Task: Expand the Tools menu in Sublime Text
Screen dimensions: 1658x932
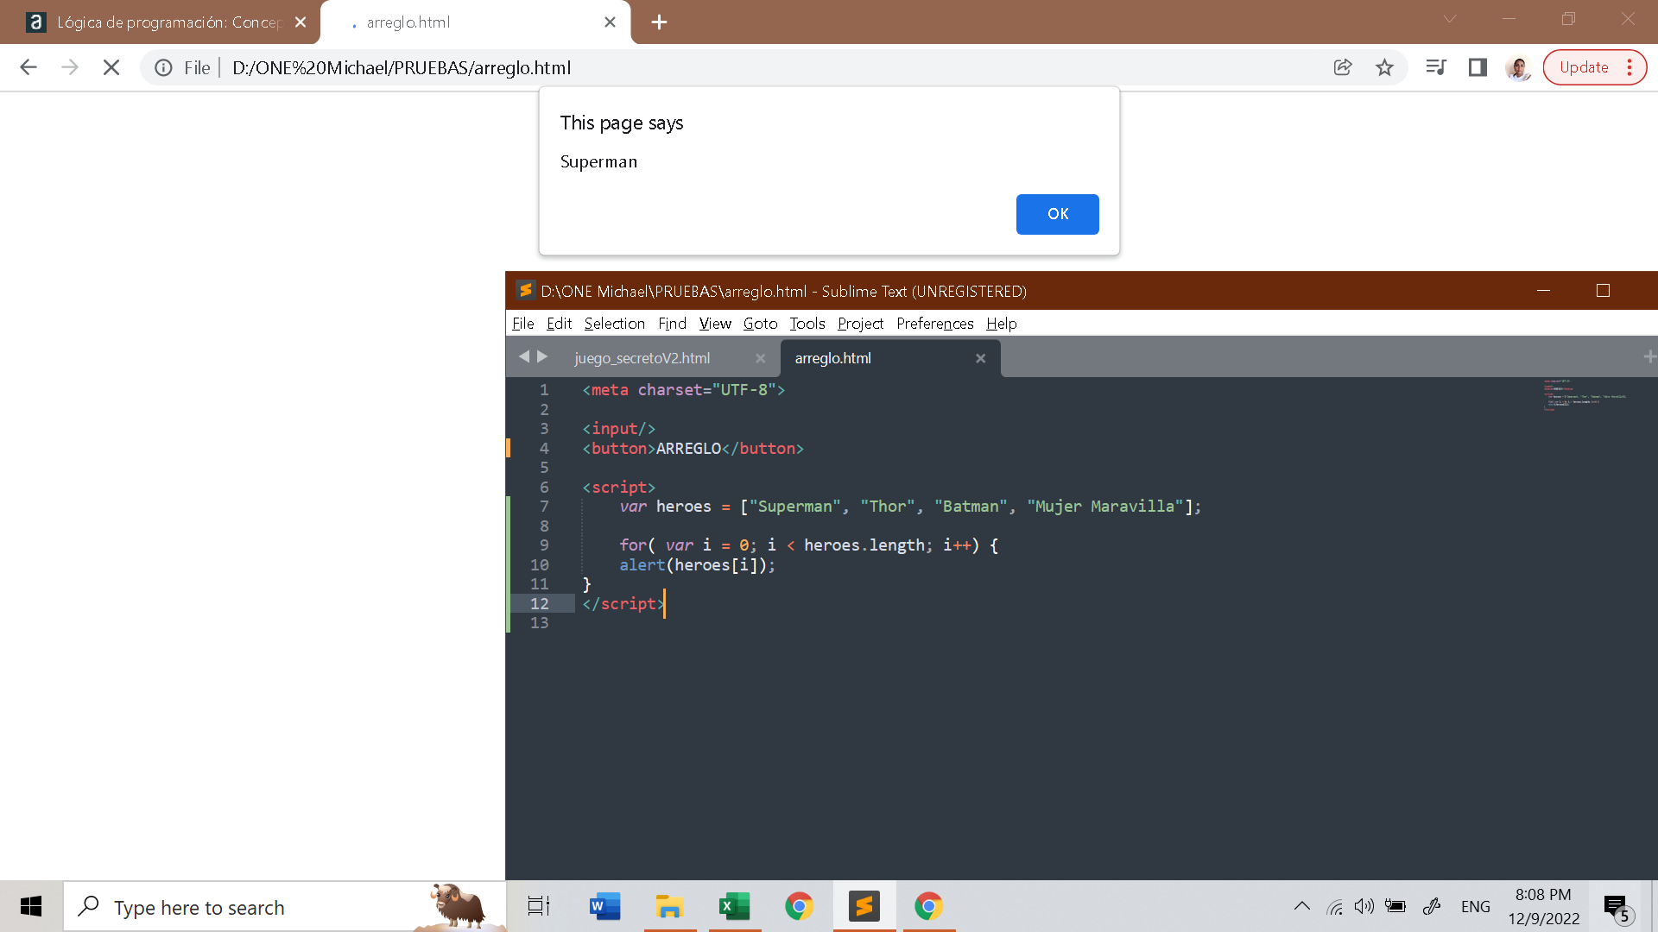Action: click(805, 324)
